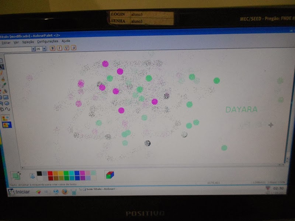Click the foreground/background color indicator
295x221 pixels.
click(x=15, y=176)
